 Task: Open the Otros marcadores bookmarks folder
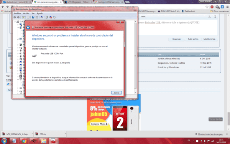tap(219, 11)
